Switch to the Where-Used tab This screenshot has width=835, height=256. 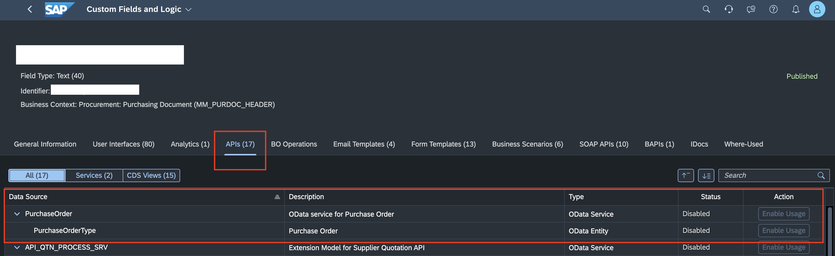click(744, 144)
